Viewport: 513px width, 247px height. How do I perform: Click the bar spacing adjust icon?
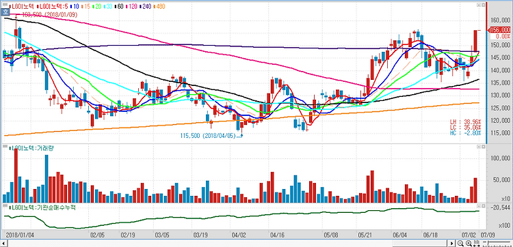coord(476,244)
